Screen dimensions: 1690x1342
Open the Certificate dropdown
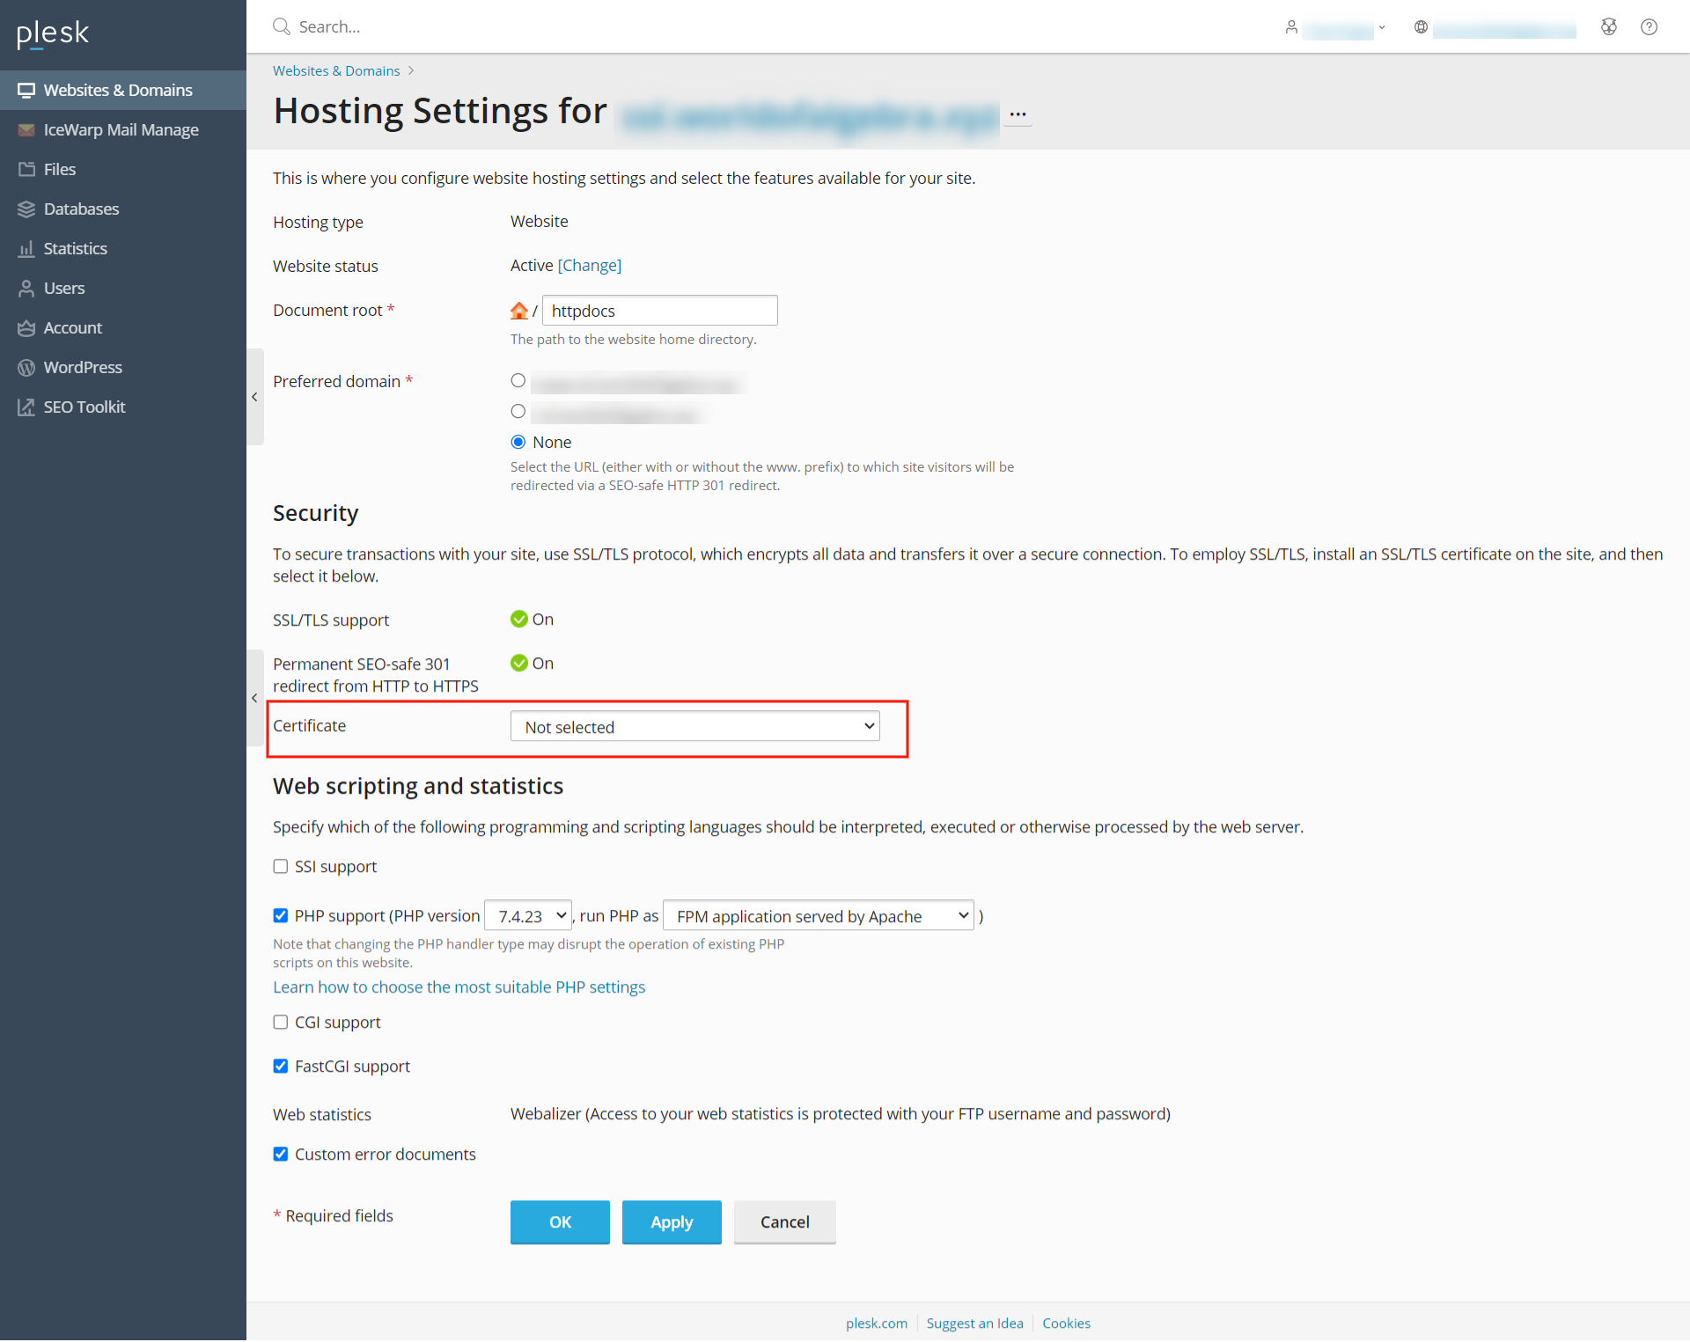694,727
